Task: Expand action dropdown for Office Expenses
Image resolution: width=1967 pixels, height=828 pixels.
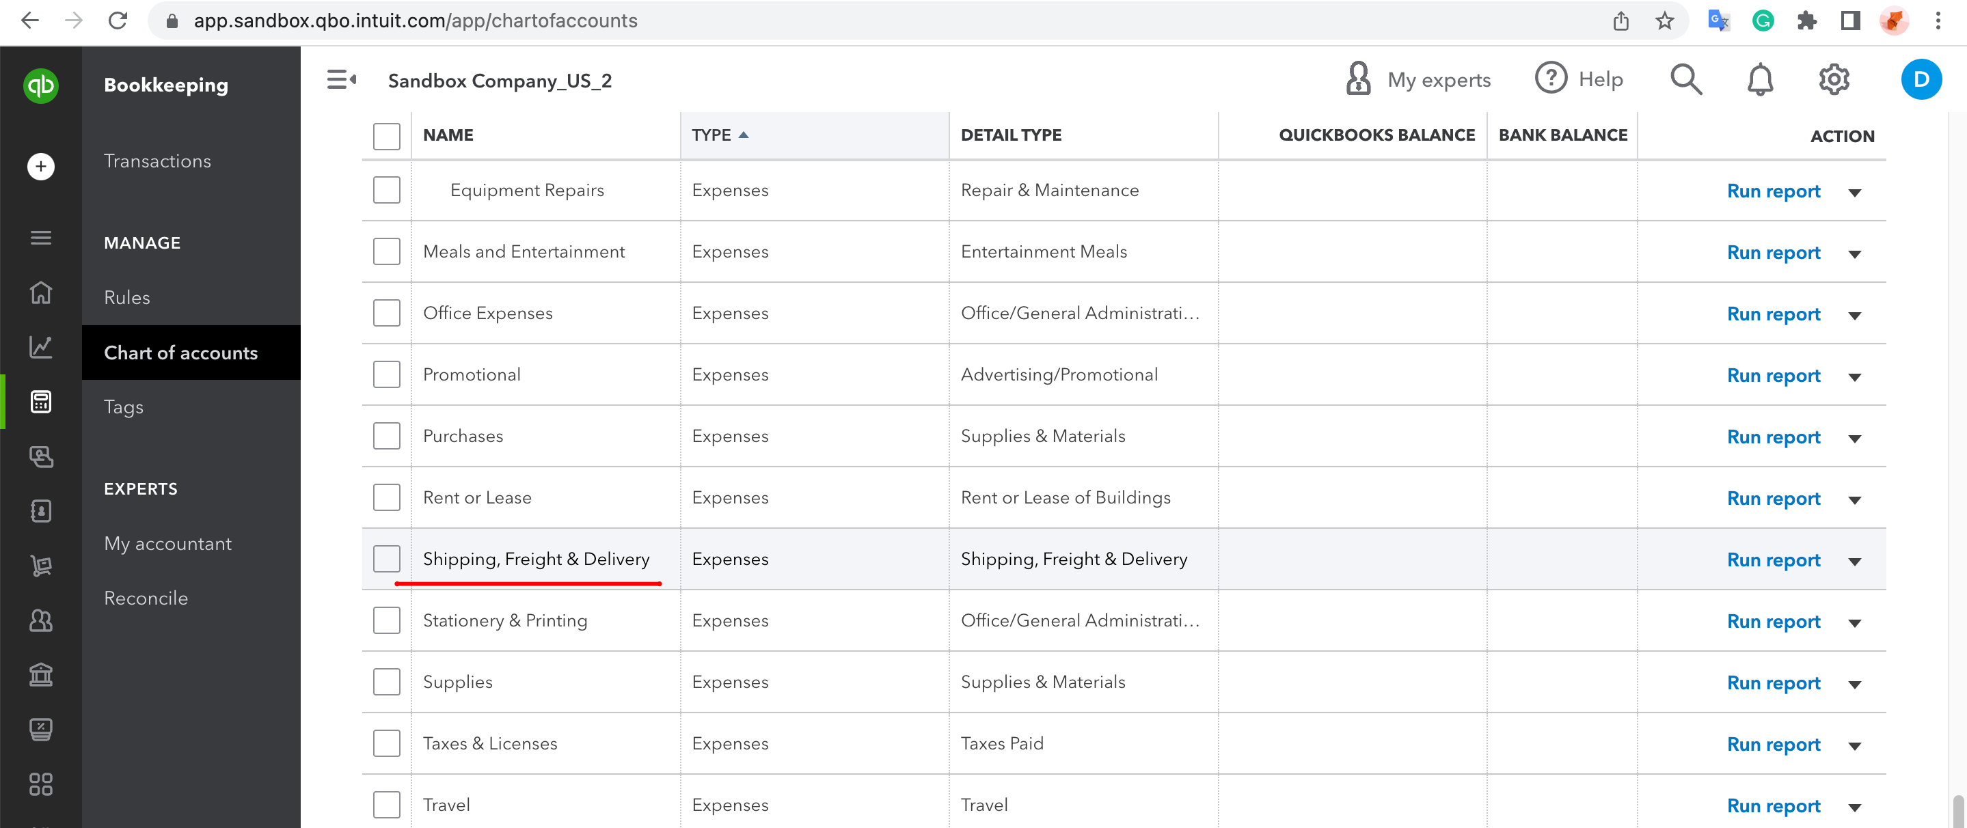Action: (x=1854, y=315)
